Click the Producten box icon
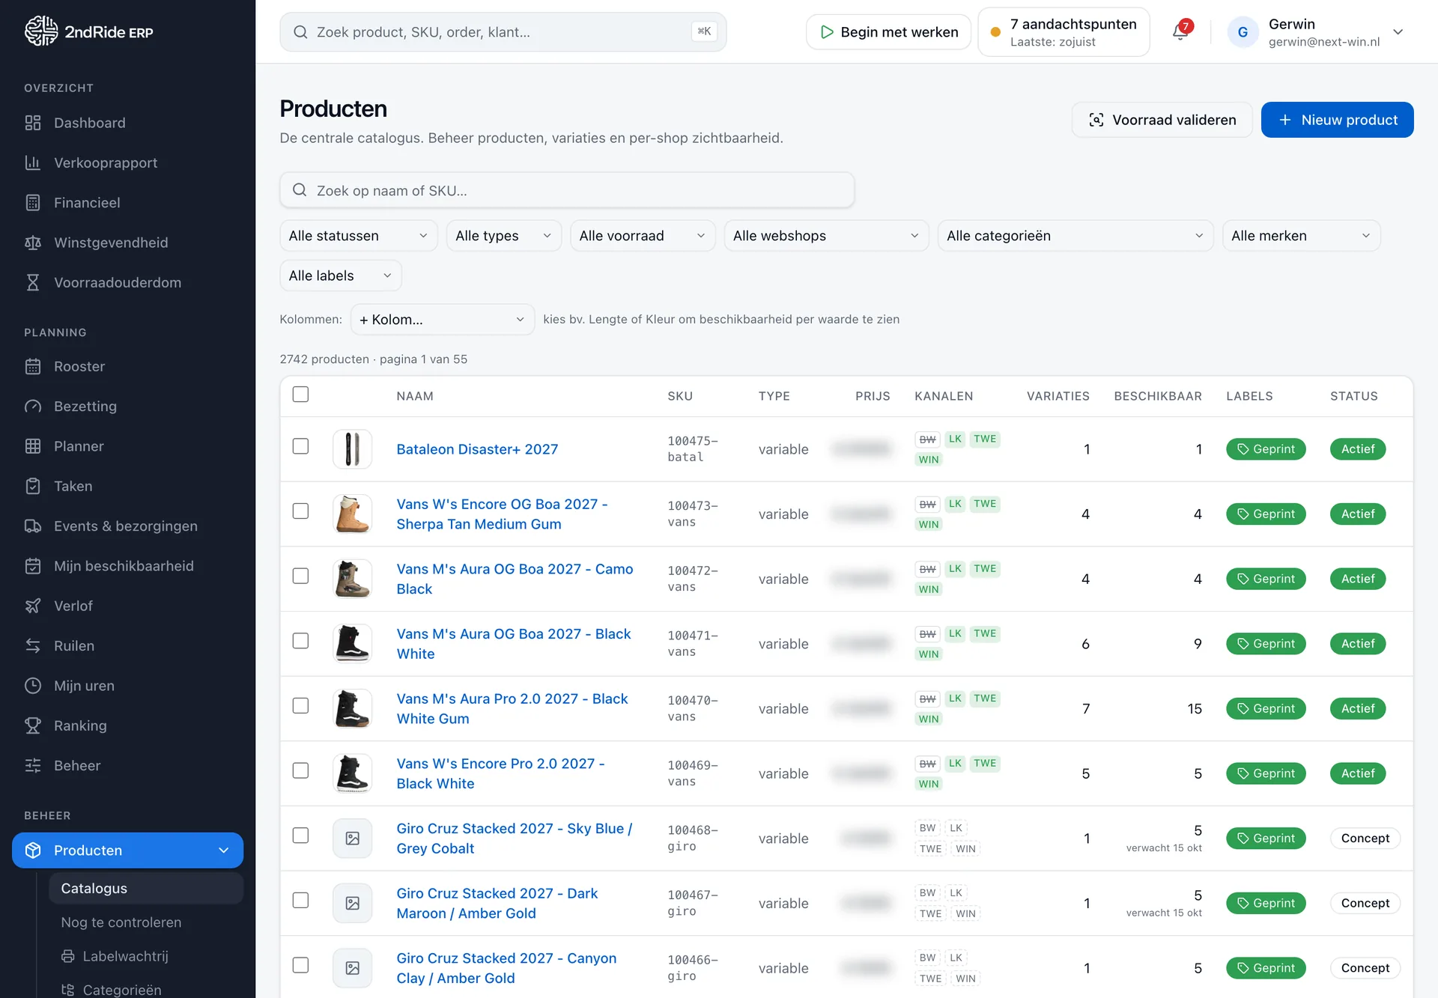 tap(33, 851)
